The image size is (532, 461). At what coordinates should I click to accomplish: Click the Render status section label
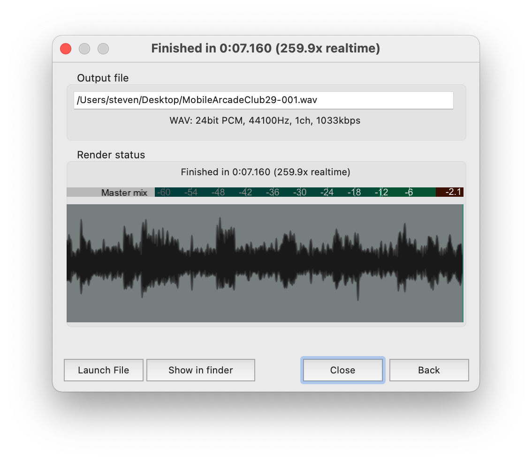coord(111,155)
